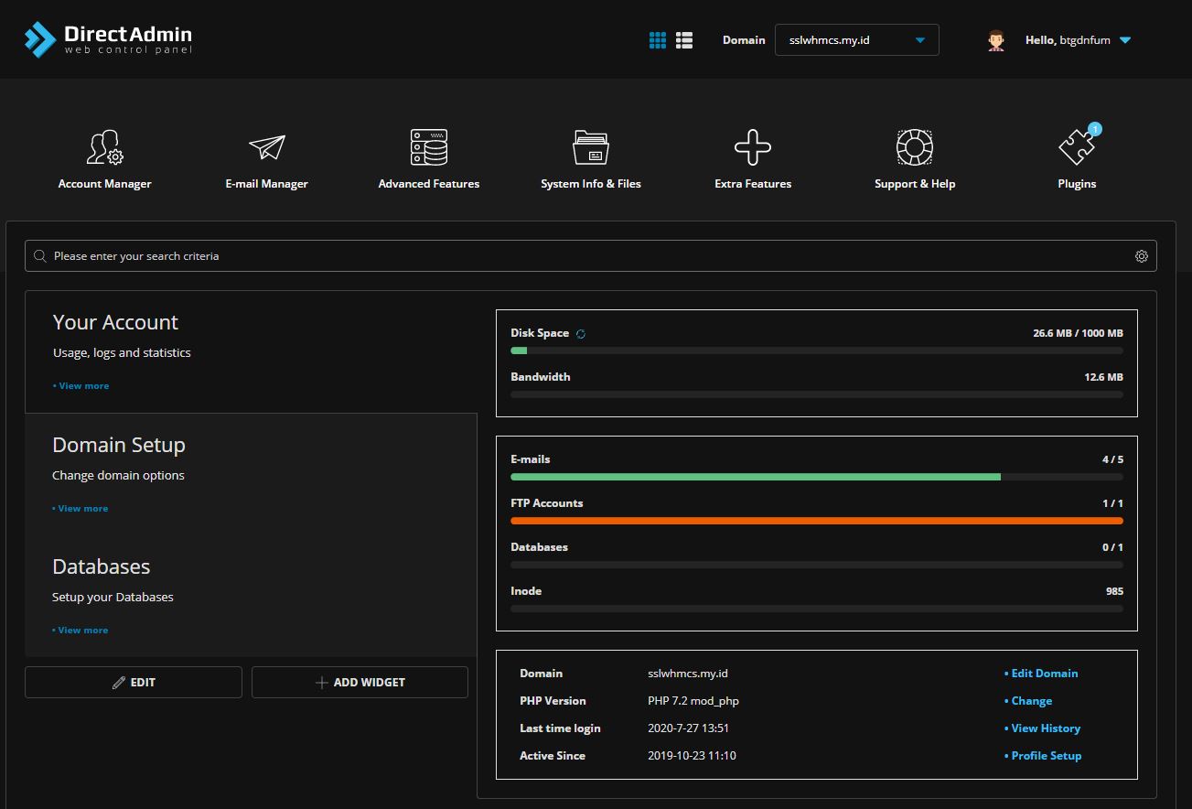Open System Info & Files folder icon

[x=591, y=147]
